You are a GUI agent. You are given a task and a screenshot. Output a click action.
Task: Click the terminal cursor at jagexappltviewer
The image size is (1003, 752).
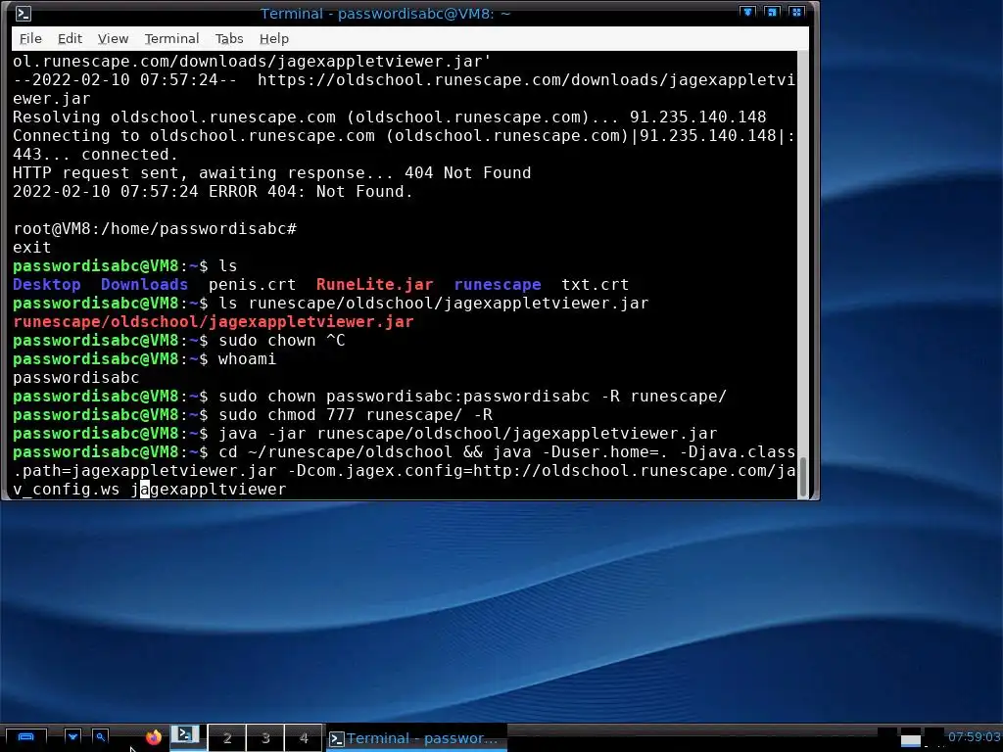[145, 490]
